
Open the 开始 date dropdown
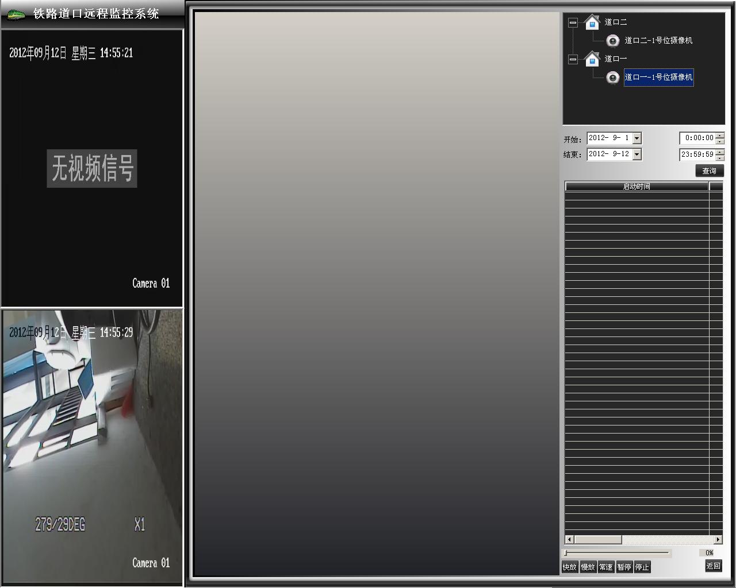click(x=637, y=138)
